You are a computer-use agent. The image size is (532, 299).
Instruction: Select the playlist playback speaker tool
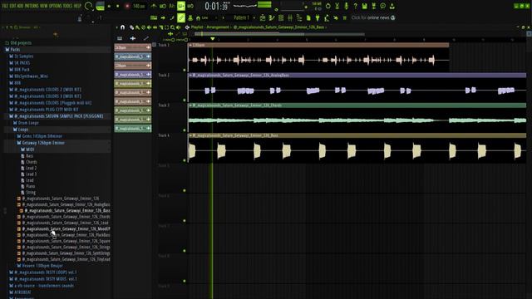pyautogui.click(x=178, y=27)
